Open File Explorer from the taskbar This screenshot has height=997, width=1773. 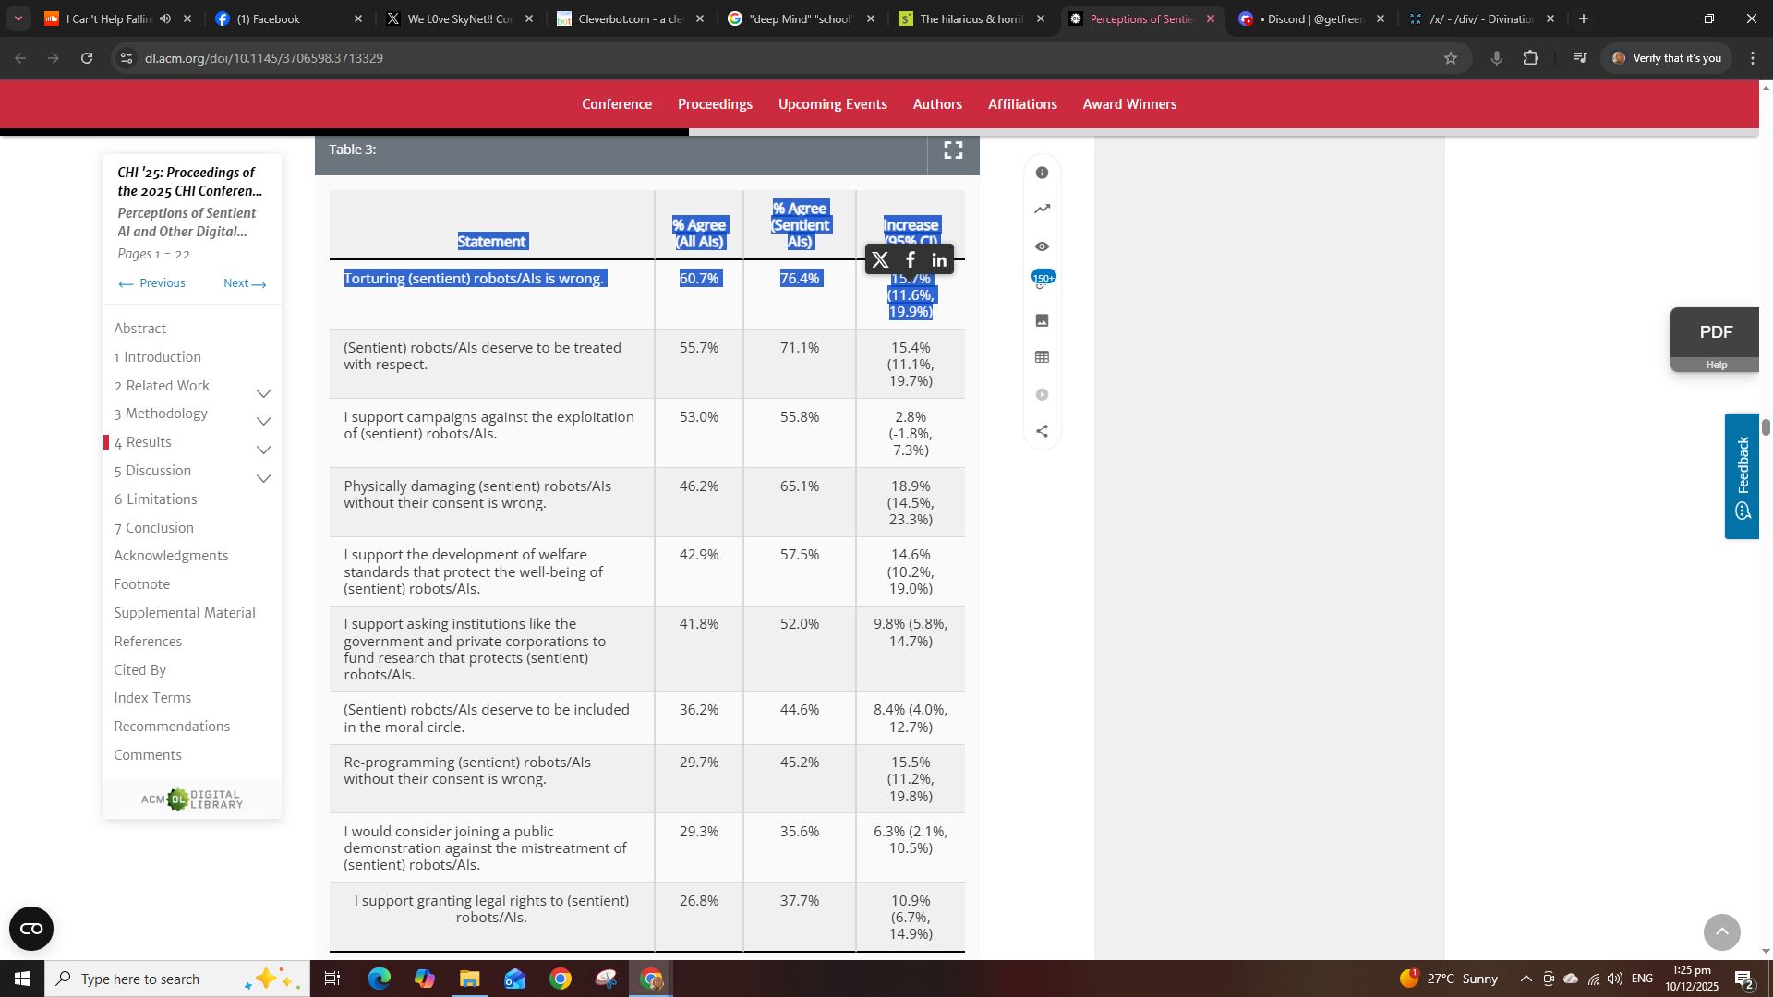[x=469, y=979]
